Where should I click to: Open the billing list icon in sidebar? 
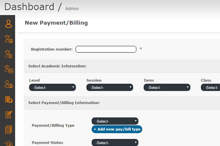(8, 99)
